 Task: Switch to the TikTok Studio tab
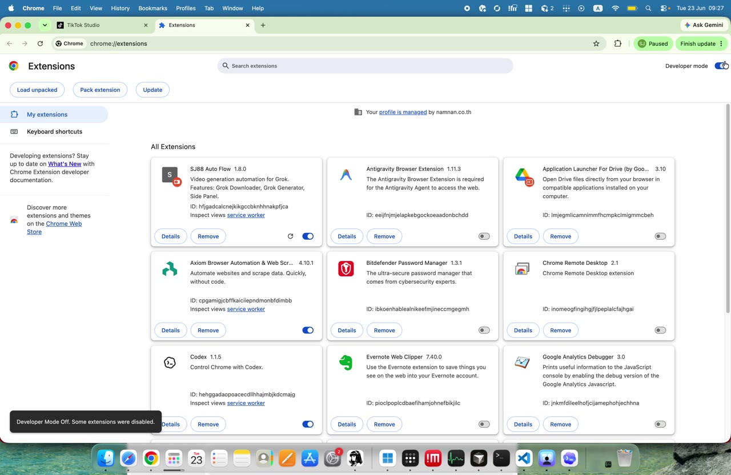tap(103, 25)
